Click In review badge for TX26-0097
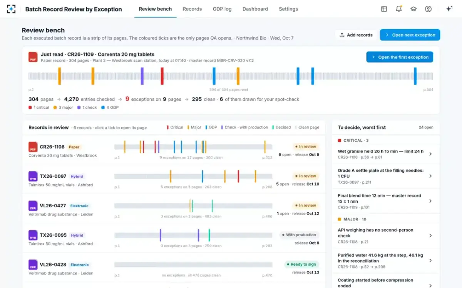The image size is (462, 288). pyautogui.click(x=305, y=176)
